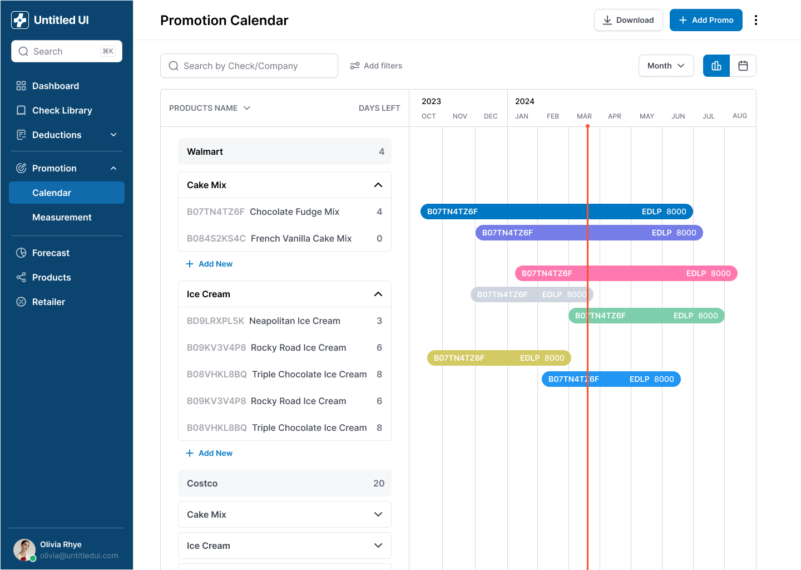Click the green promo bar
801x570 pixels.
(646, 316)
